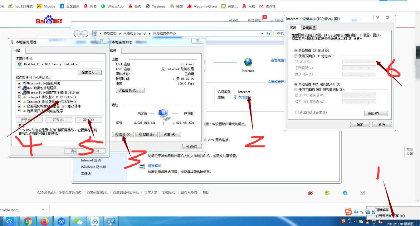This screenshot has width=420, height=226.
Task: Click the 本地连接 link
Action: click(x=244, y=97)
